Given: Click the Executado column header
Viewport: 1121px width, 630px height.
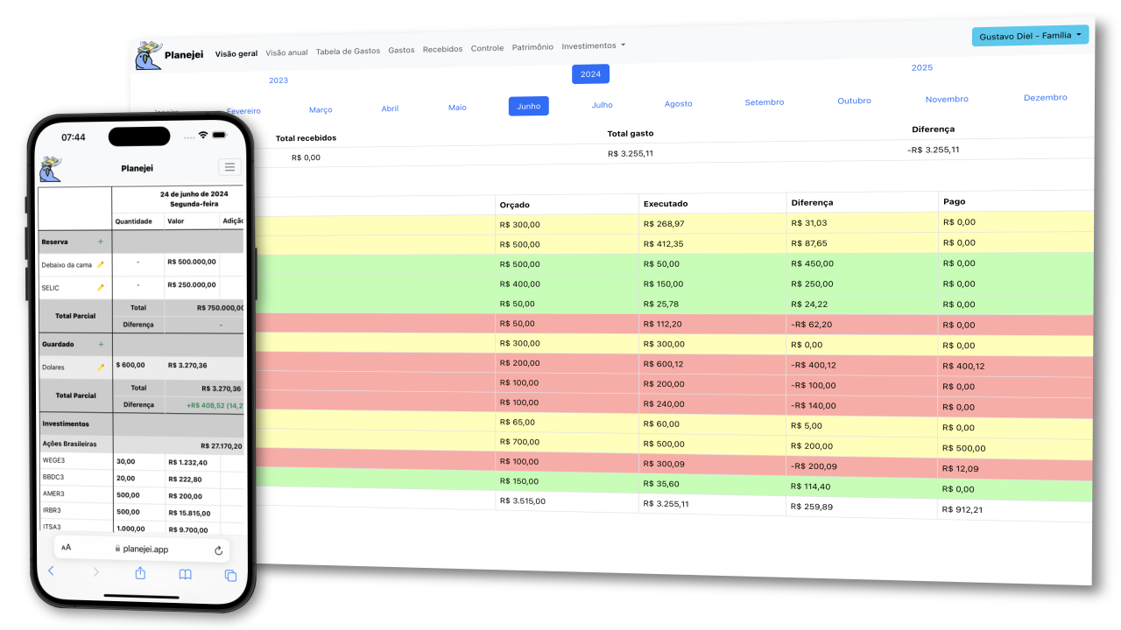Looking at the screenshot, I should (x=666, y=203).
